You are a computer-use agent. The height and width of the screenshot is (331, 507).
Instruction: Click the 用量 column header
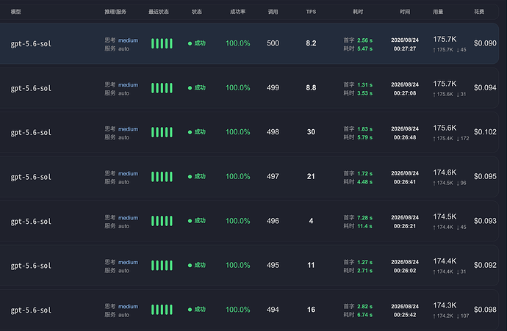tap(438, 12)
